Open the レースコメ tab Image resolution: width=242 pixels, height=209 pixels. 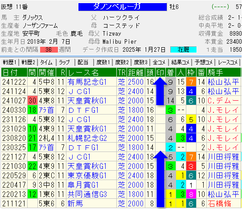(228, 62)
